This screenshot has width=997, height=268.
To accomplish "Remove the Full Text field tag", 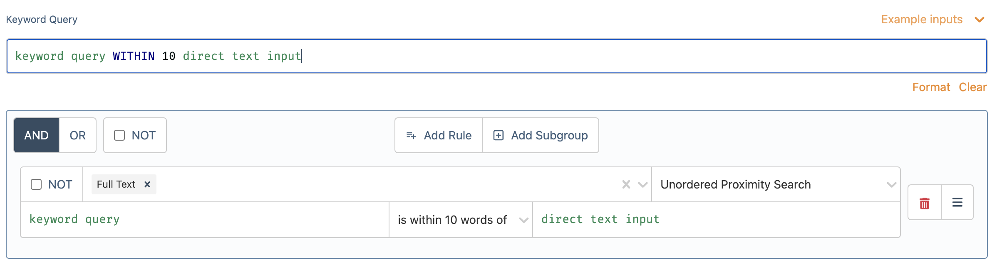I will tap(147, 184).
